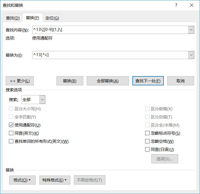Image resolution: width=200 pixels, height=194 pixels.
Task: Switch to the 查找(D) tab
Action: click(13, 18)
